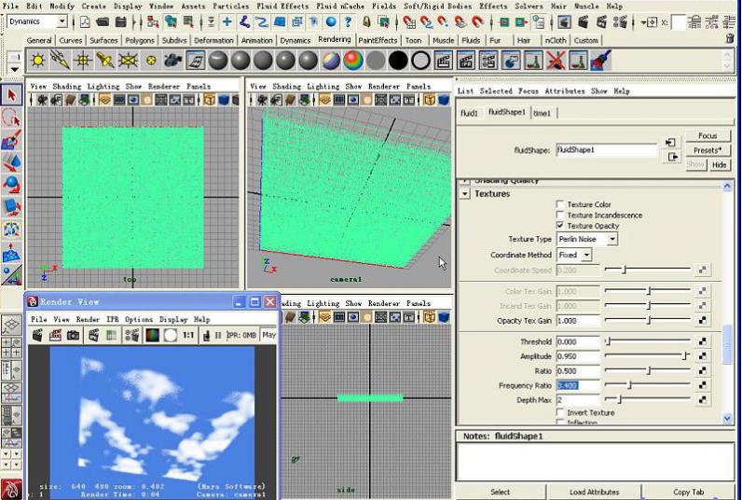742x500 pixels.
Task: Click the snapshot camera icon in Render View
Action: [x=73, y=335]
